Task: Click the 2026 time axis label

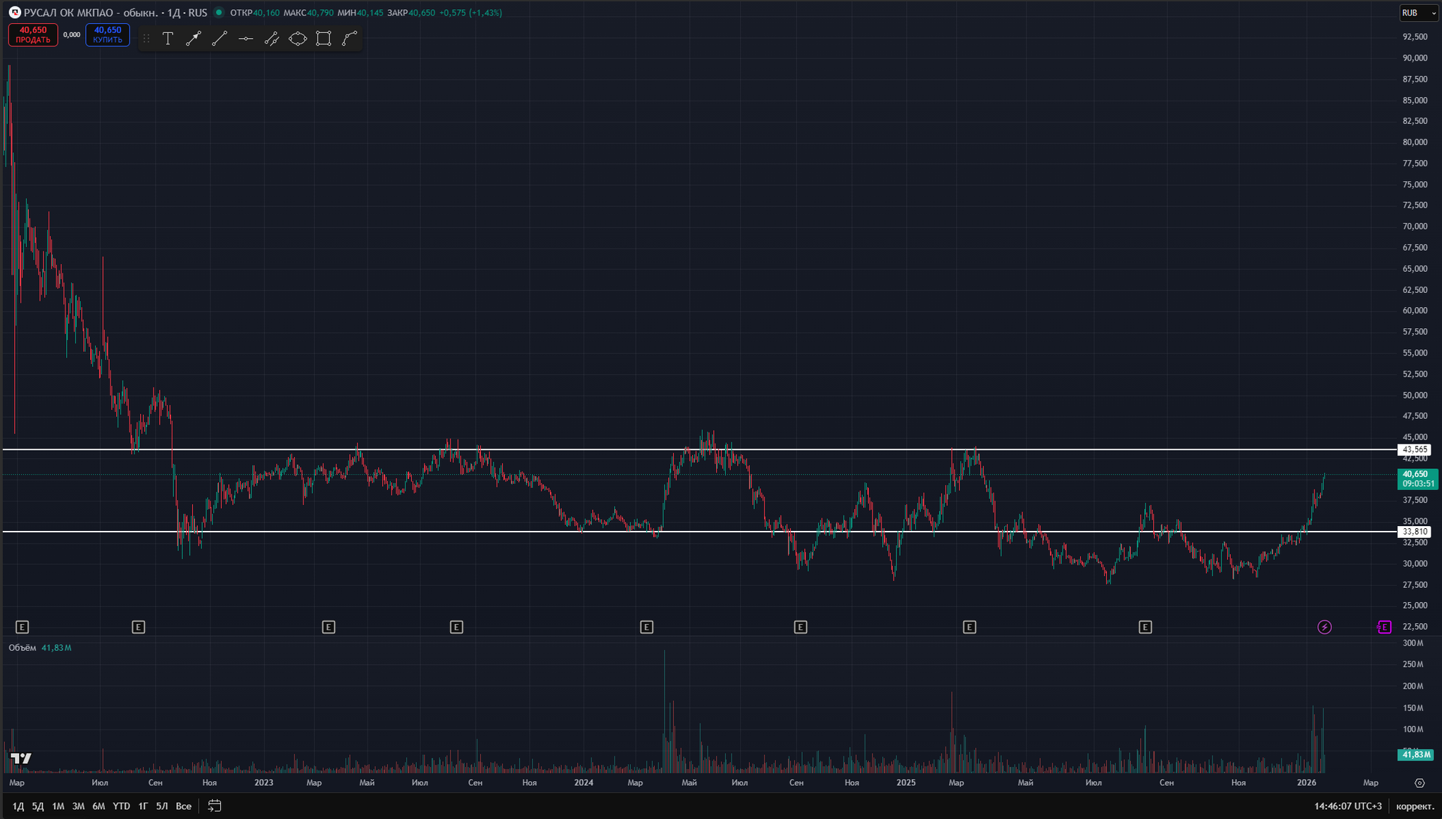Action: (x=1307, y=783)
